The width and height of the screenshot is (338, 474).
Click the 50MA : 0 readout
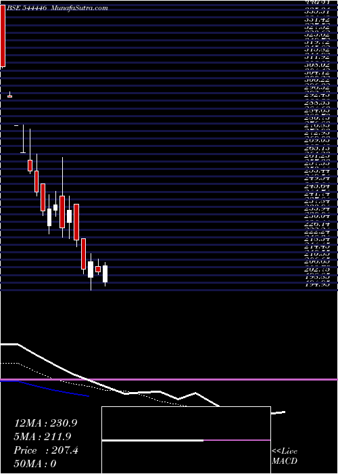[x=35, y=464]
